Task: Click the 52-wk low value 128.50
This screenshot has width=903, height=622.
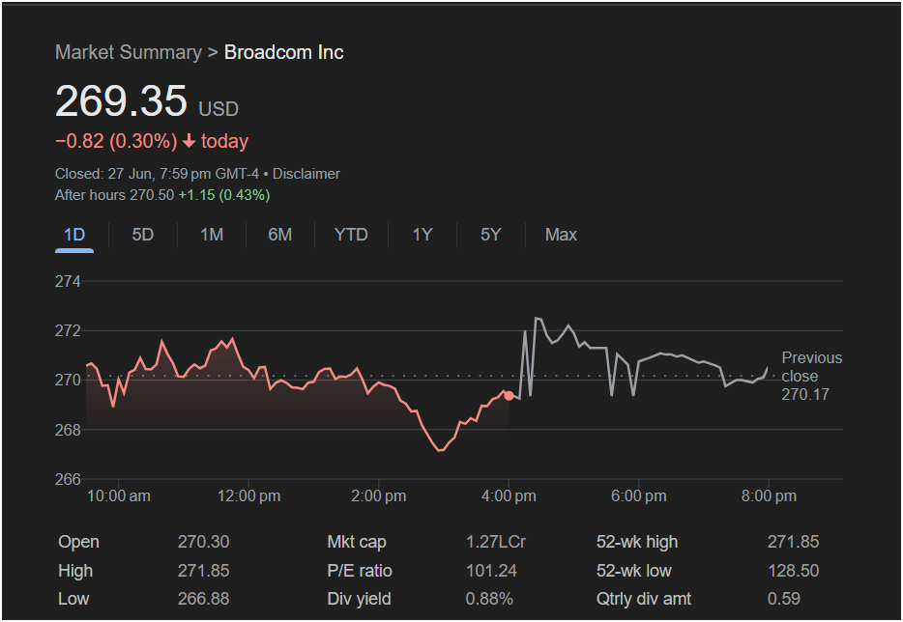Action: click(x=793, y=571)
